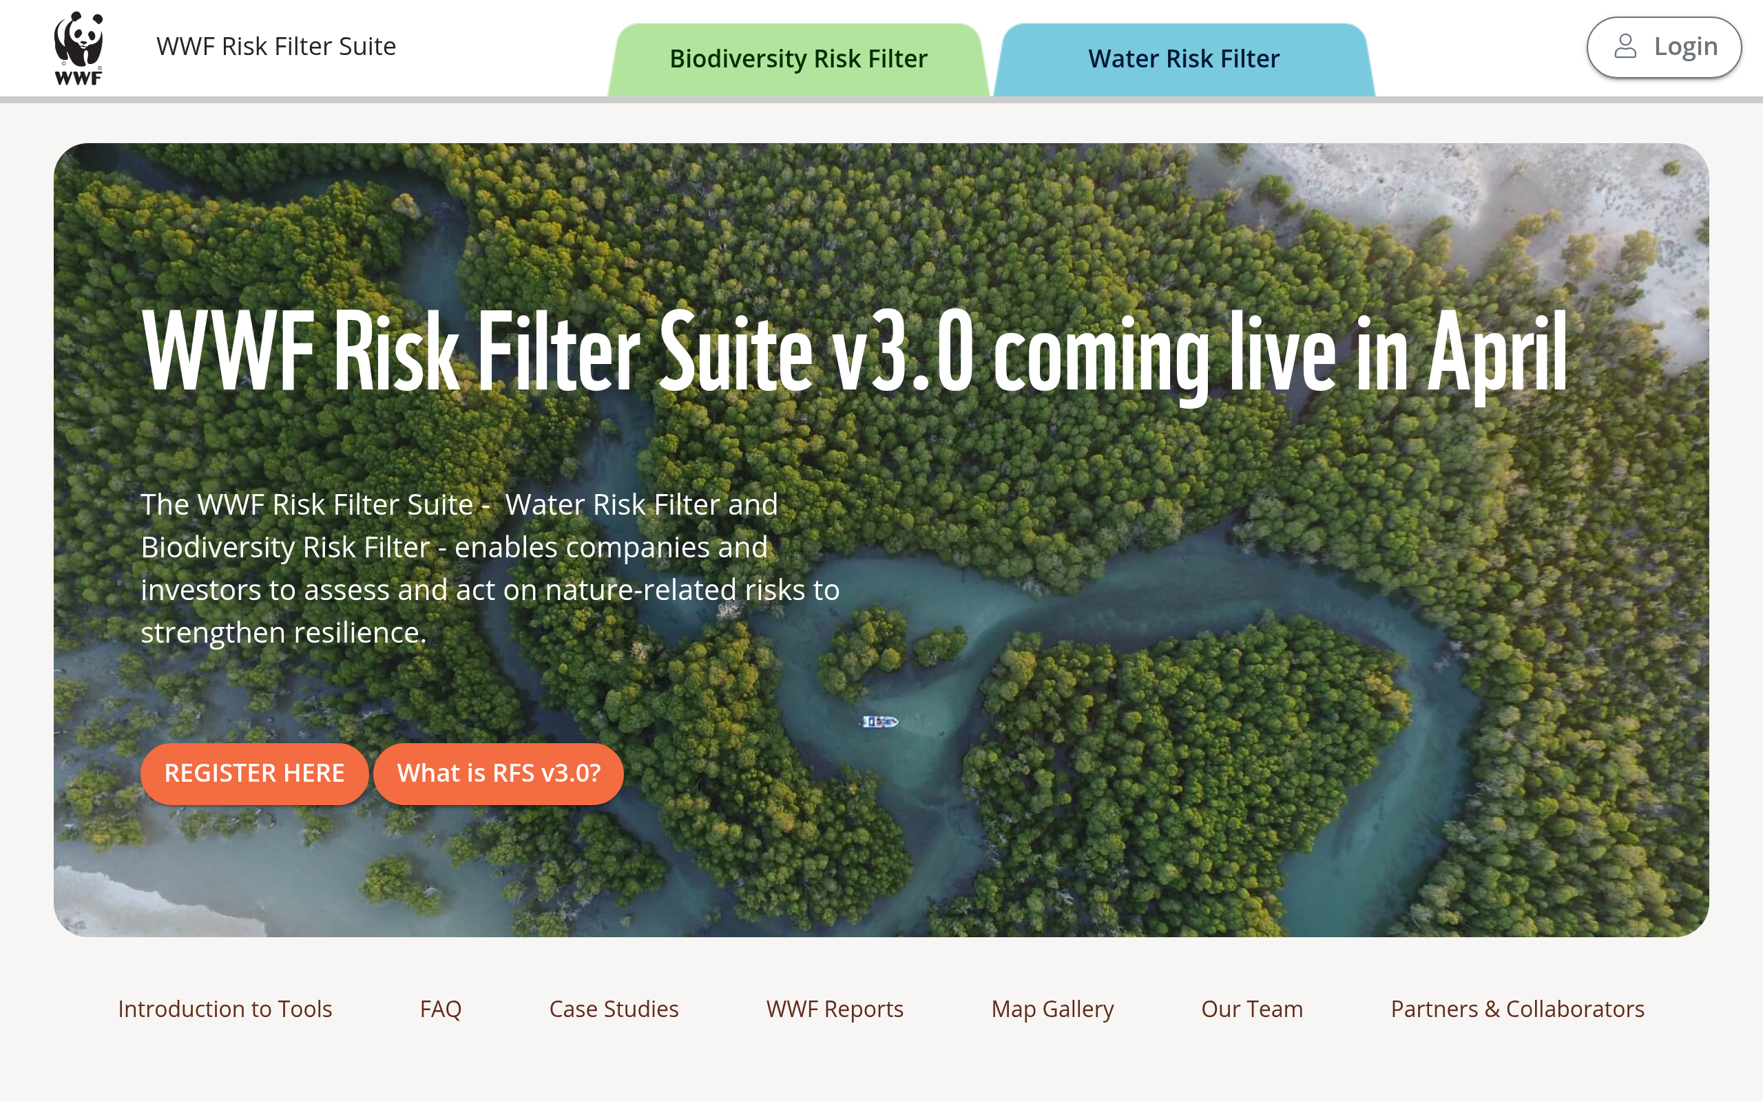This screenshot has width=1763, height=1101.
Task: Open WWF Reports page
Action: coord(835,1009)
